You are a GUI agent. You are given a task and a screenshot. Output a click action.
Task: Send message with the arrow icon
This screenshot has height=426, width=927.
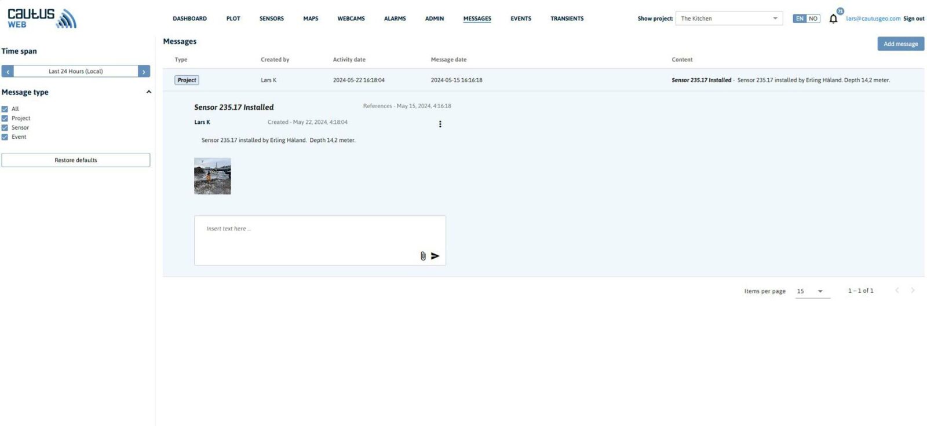(435, 256)
